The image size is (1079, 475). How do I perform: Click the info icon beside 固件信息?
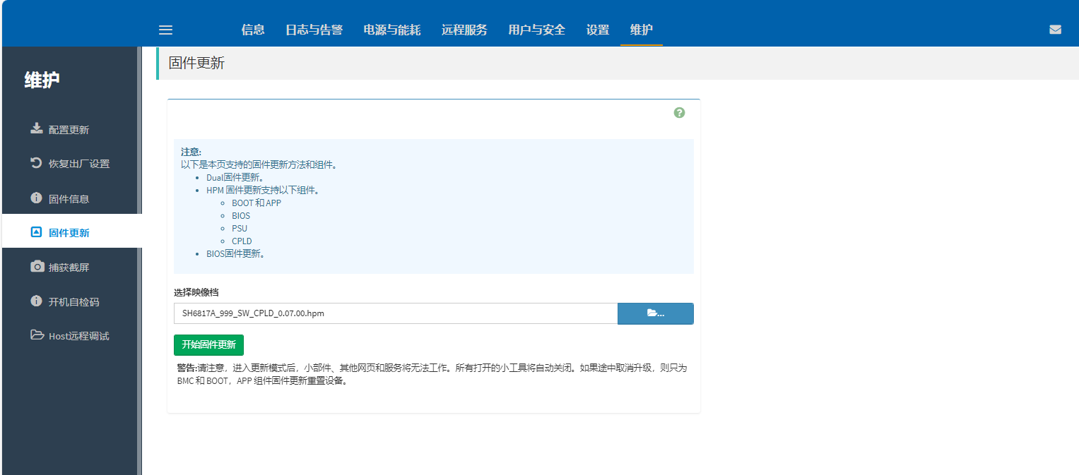tap(37, 198)
